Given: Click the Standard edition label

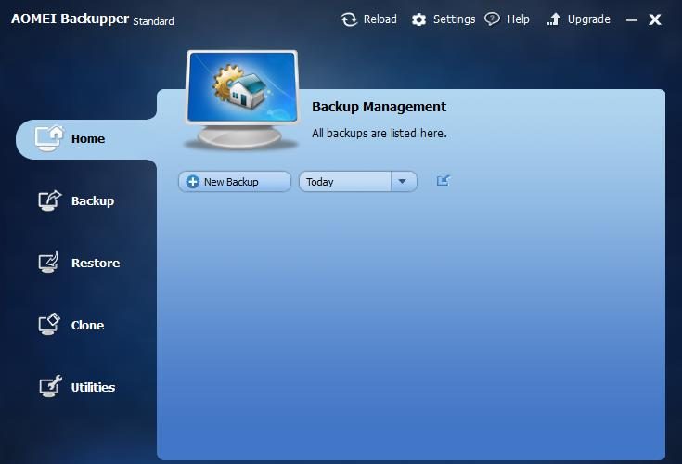Looking at the screenshot, I should tap(153, 20).
